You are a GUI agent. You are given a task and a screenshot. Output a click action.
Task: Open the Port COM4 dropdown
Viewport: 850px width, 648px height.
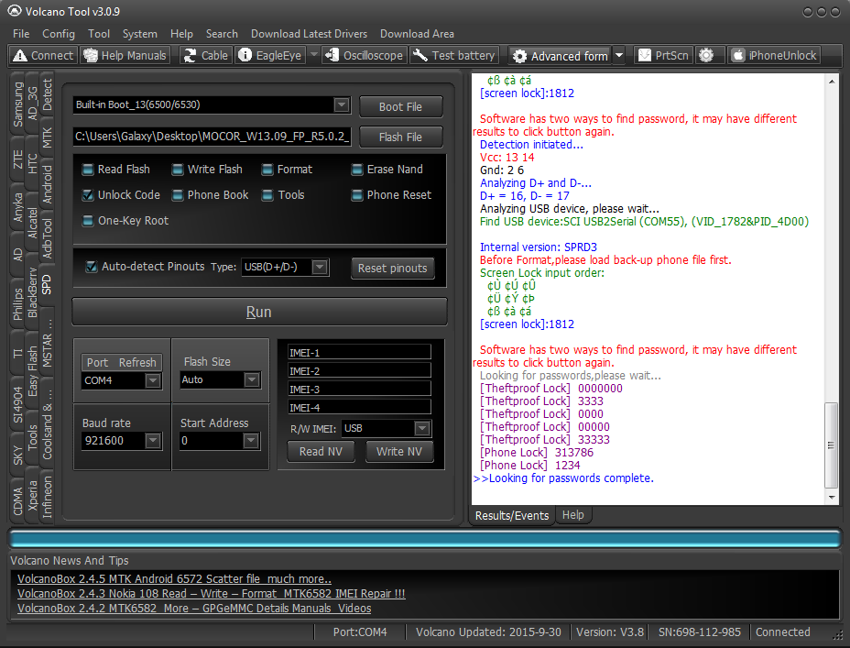click(153, 380)
